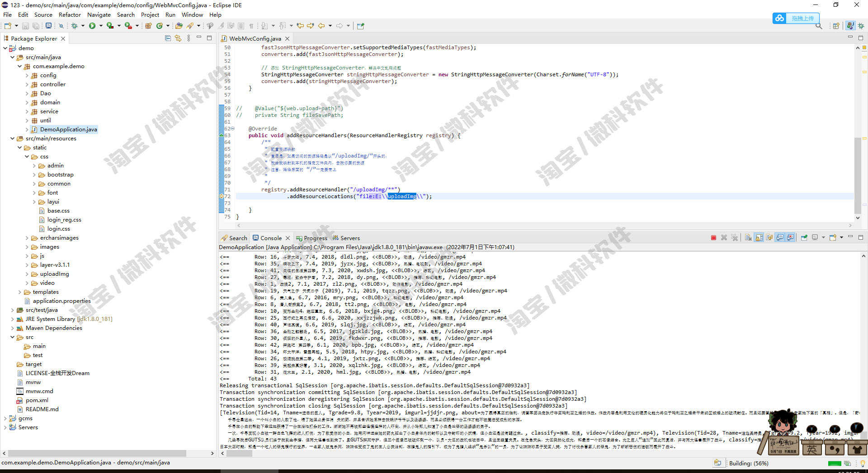868x473 pixels.
Task: Open the Refactor menu
Action: [70, 14]
